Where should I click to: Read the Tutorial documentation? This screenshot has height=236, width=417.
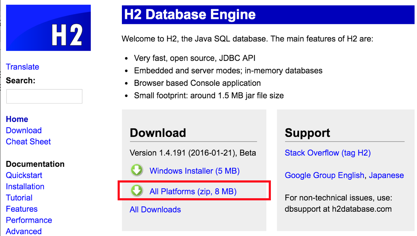click(19, 197)
